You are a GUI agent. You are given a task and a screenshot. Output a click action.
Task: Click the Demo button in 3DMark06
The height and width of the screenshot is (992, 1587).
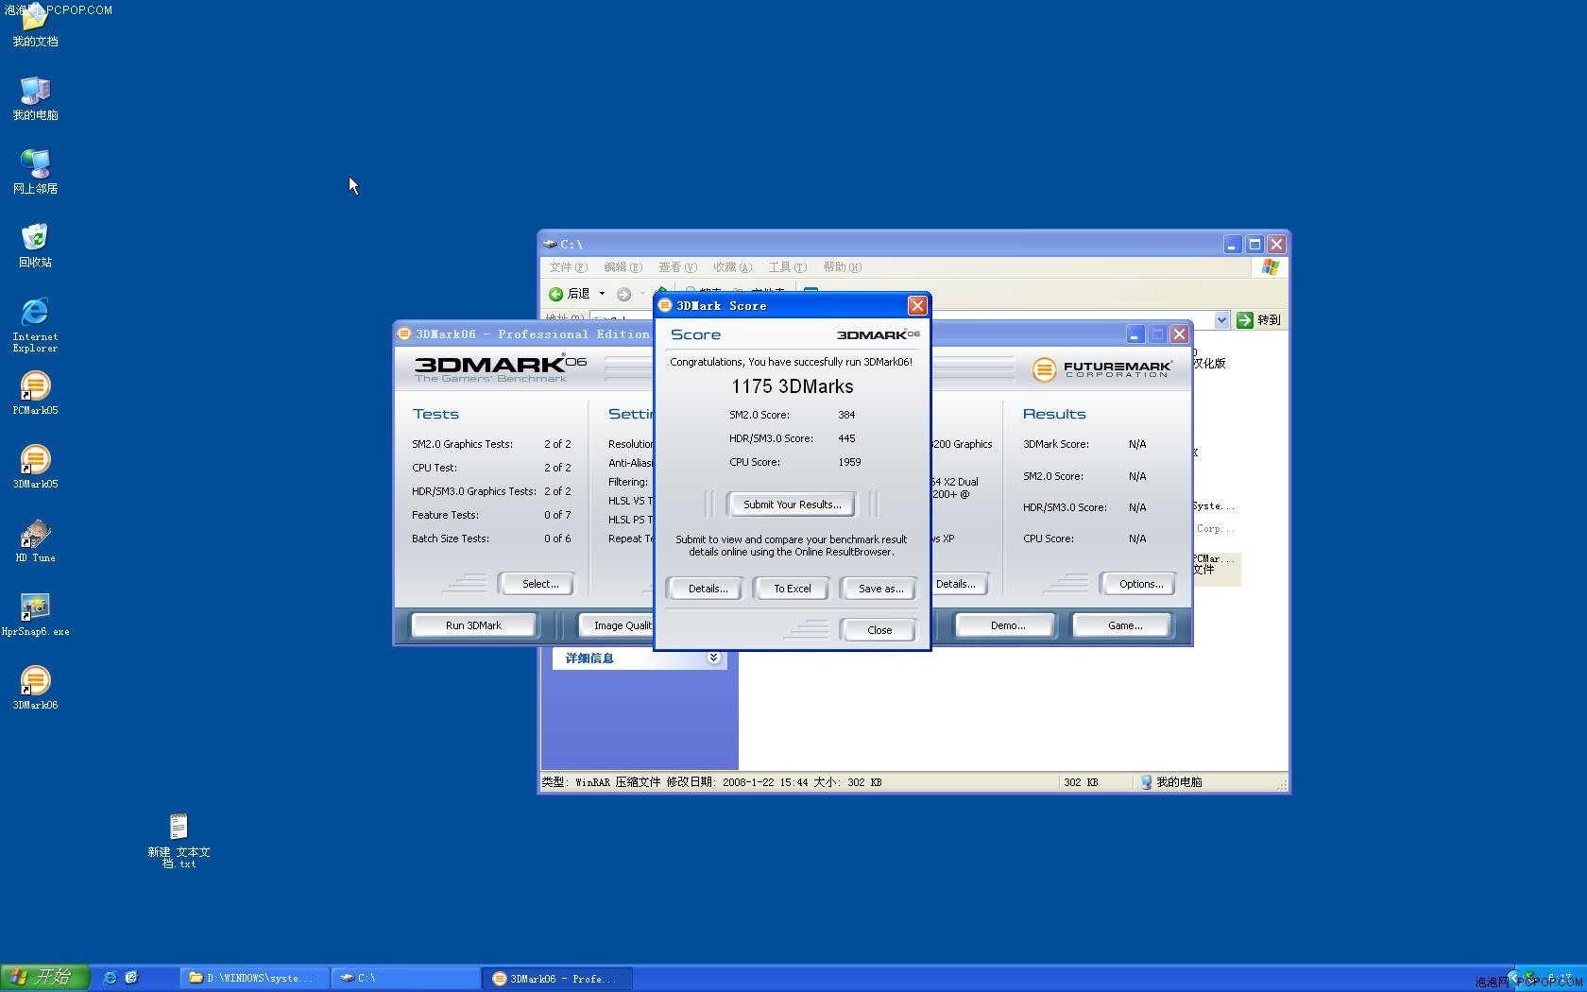[x=1008, y=625]
